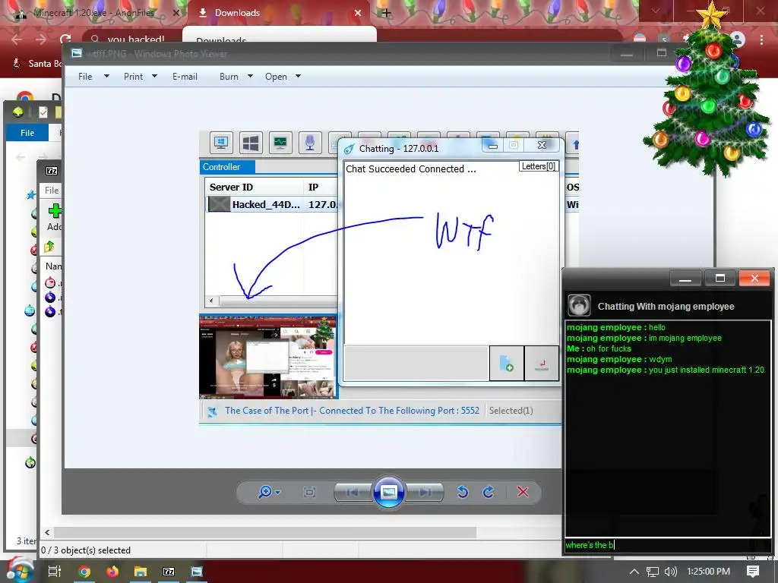Viewport: 778px width, 583px height.
Task: Click the checkmark Properties icon in Explorer toolbar
Action: [x=43, y=112]
